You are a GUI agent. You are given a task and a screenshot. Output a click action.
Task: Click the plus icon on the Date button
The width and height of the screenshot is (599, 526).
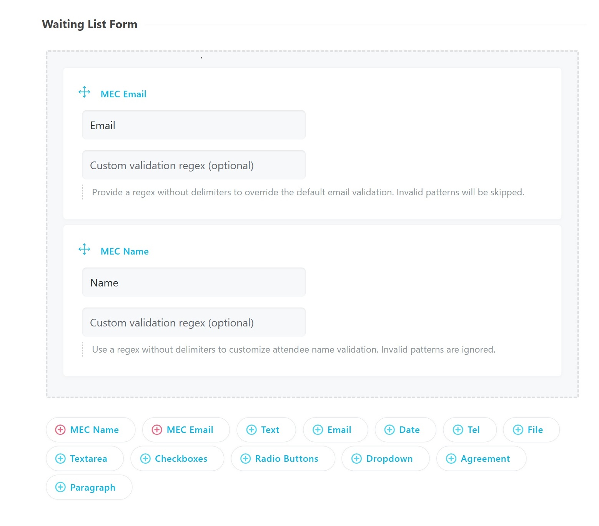click(390, 430)
